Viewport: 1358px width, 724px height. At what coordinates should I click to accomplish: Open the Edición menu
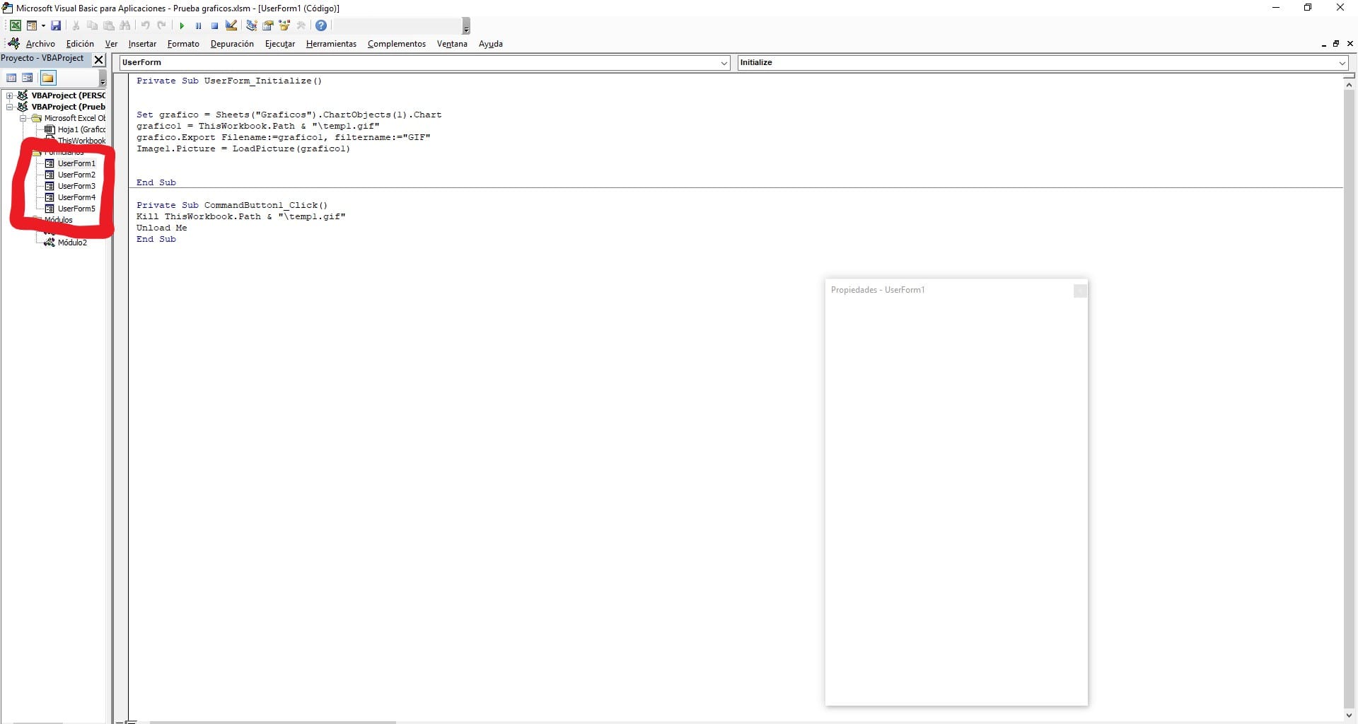tap(80, 44)
